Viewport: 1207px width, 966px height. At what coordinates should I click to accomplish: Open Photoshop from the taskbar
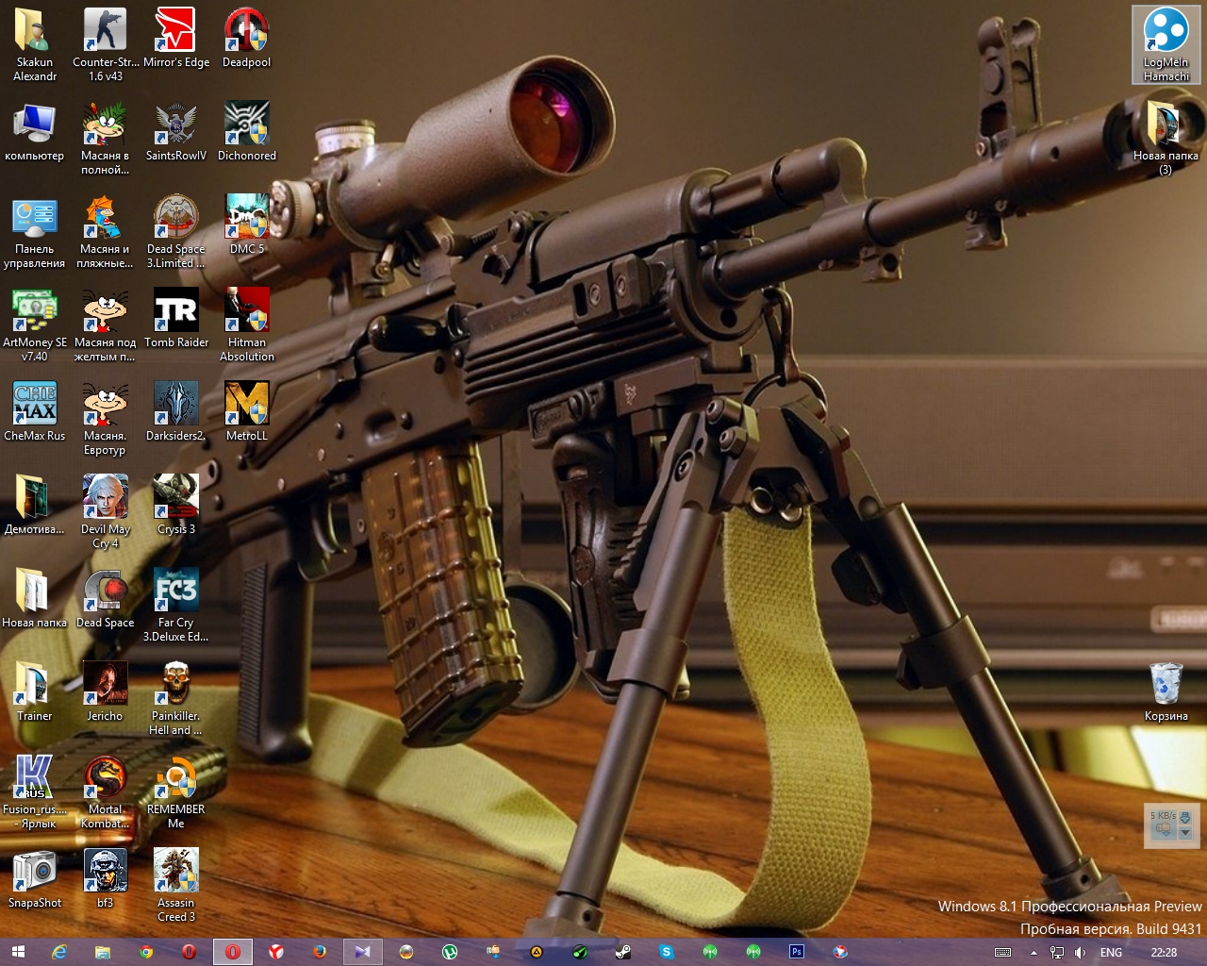point(797,952)
